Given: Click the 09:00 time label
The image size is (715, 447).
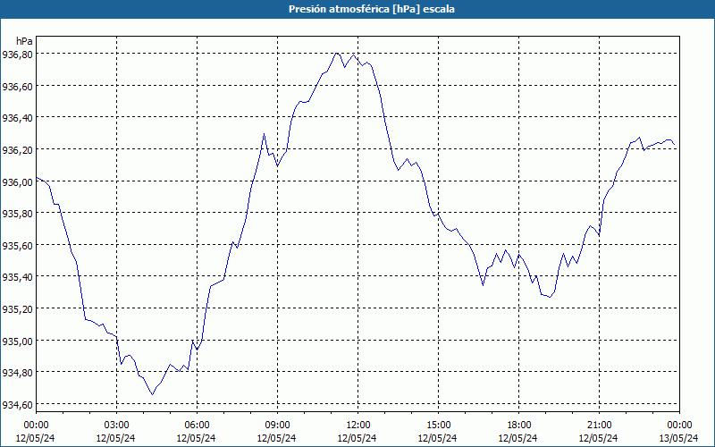Looking at the screenshot, I should click(277, 426).
